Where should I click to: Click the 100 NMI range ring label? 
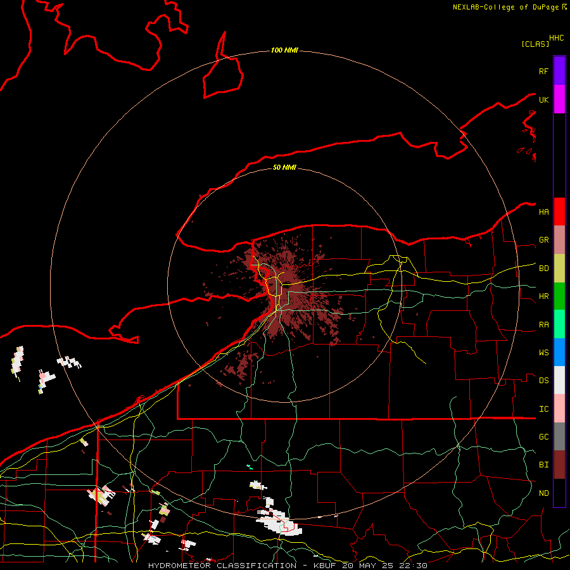tap(284, 50)
